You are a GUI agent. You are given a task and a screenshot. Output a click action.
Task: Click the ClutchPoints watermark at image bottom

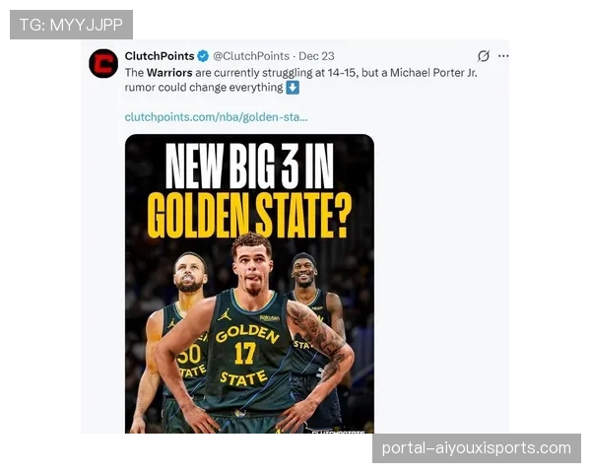pos(338,432)
